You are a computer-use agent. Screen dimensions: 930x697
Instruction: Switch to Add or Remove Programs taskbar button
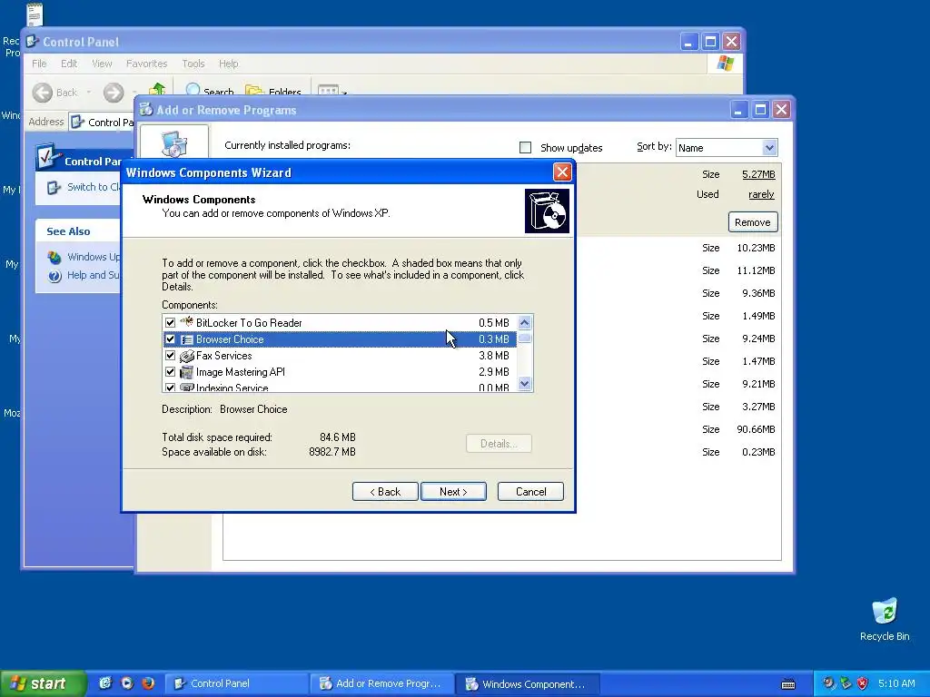(382, 683)
